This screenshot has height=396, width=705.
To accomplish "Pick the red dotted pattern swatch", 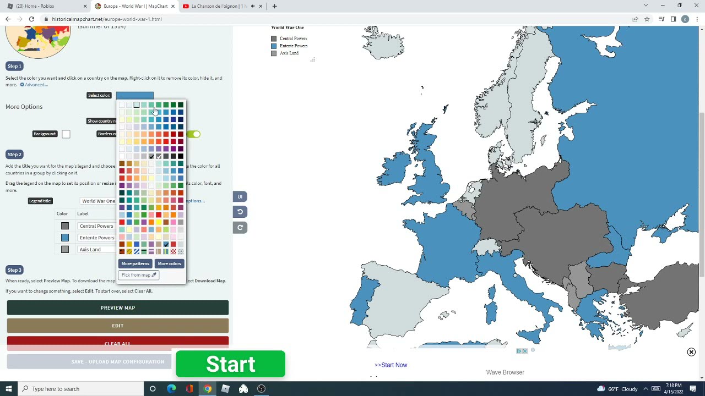I will (173, 251).
